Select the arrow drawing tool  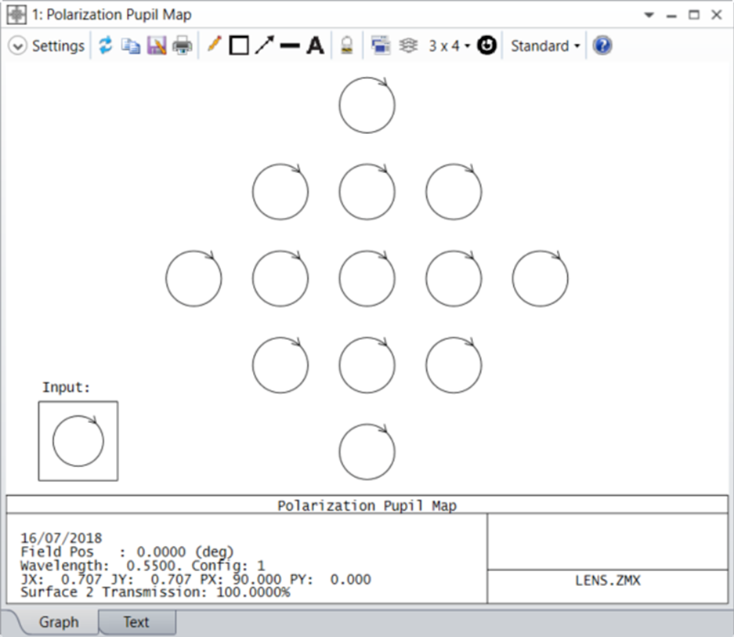264,46
